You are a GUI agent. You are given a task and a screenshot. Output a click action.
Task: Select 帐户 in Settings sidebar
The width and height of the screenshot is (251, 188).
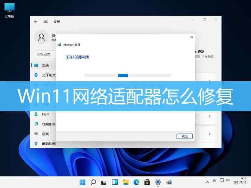pos(45,114)
